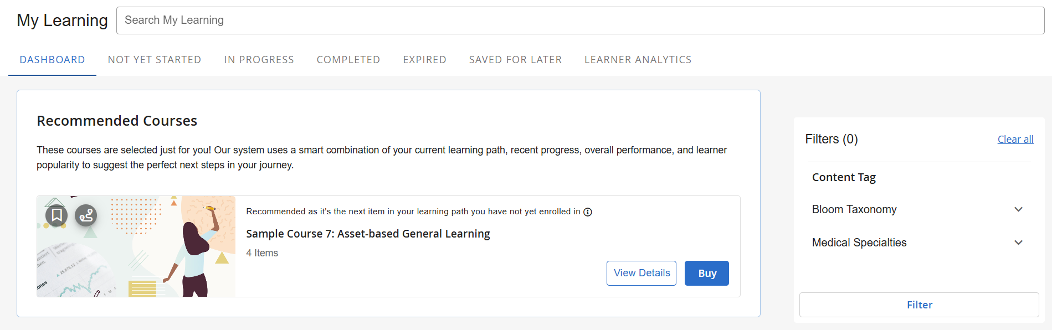Focus the Search My Learning field
Screen dimensions: 1052x330
pos(580,20)
